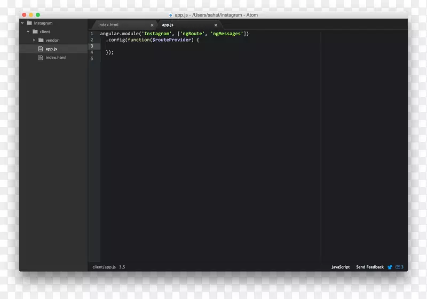Click the client folder icon
427x299 pixels.
point(35,32)
